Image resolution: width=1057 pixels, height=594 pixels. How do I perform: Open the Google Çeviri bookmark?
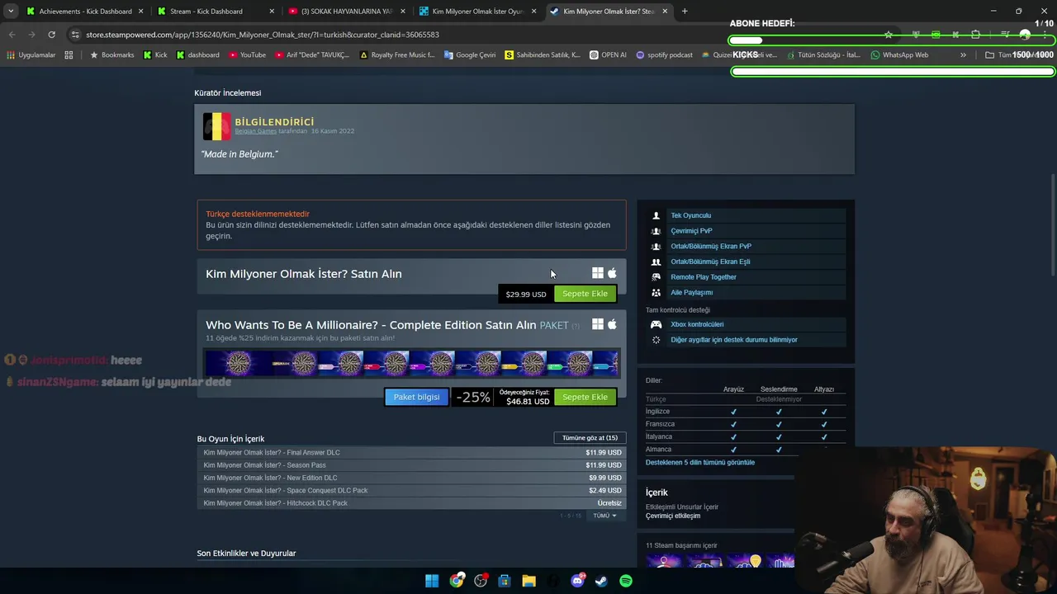(x=470, y=54)
